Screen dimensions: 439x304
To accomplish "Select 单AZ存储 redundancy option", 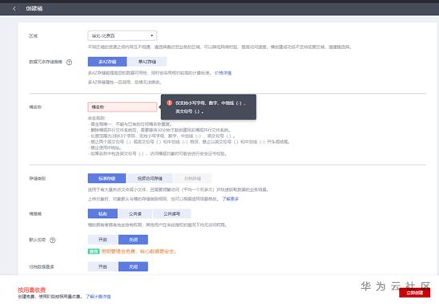I will (147, 62).
